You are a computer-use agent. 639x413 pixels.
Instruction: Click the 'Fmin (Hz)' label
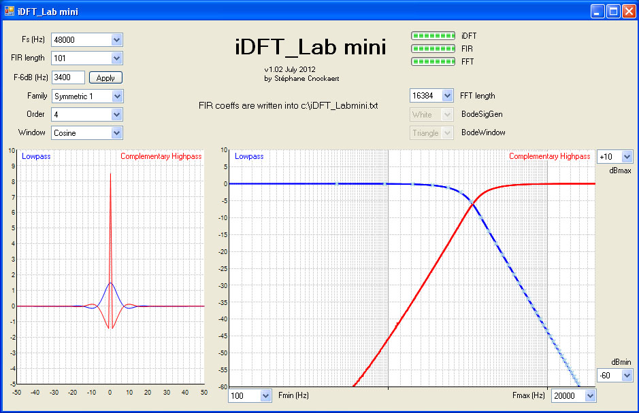click(x=293, y=395)
